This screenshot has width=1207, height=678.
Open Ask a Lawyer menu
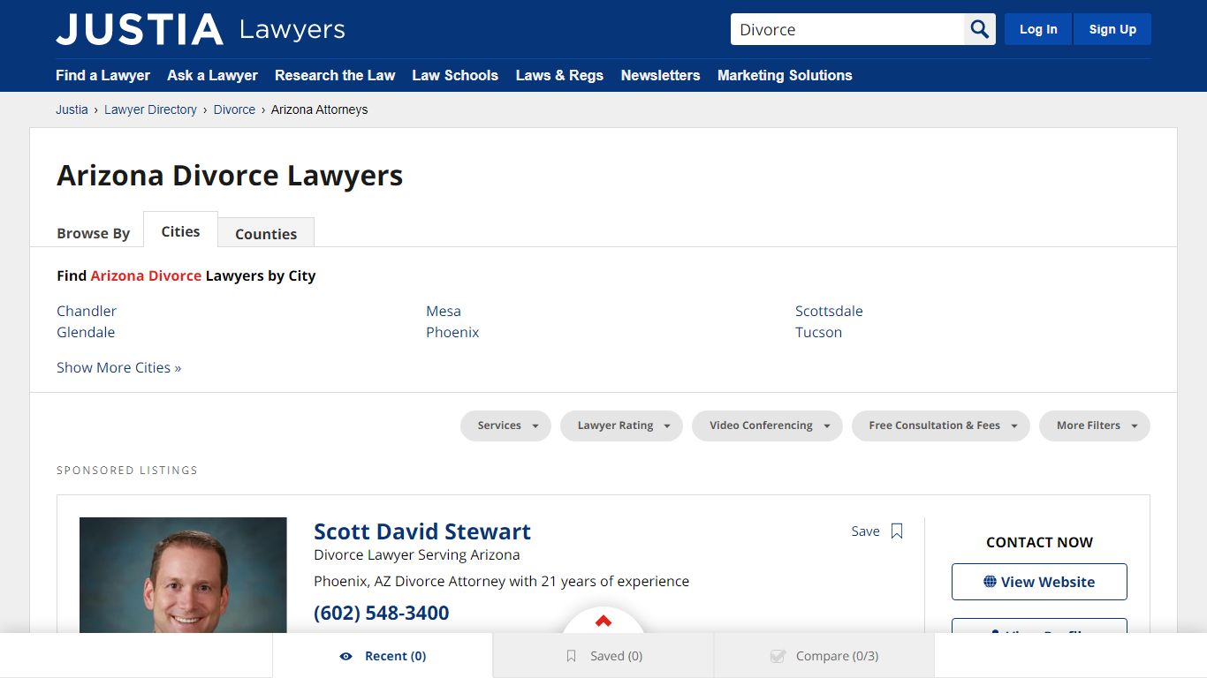[x=212, y=75]
